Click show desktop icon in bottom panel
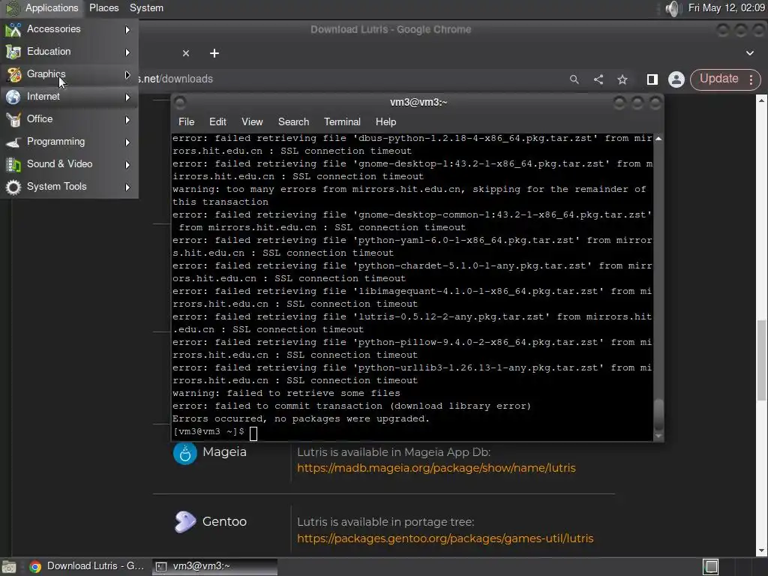 coord(9,567)
